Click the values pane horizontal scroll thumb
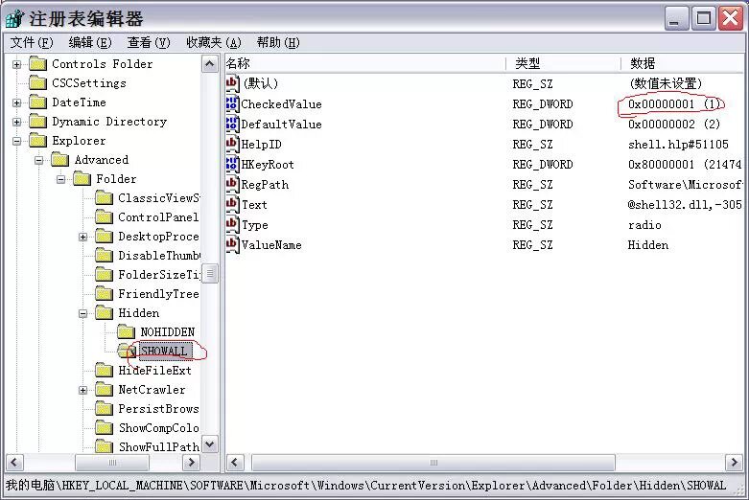The width and height of the screenshot is (749, 500). pyautogui.click(x=433, y=462)
